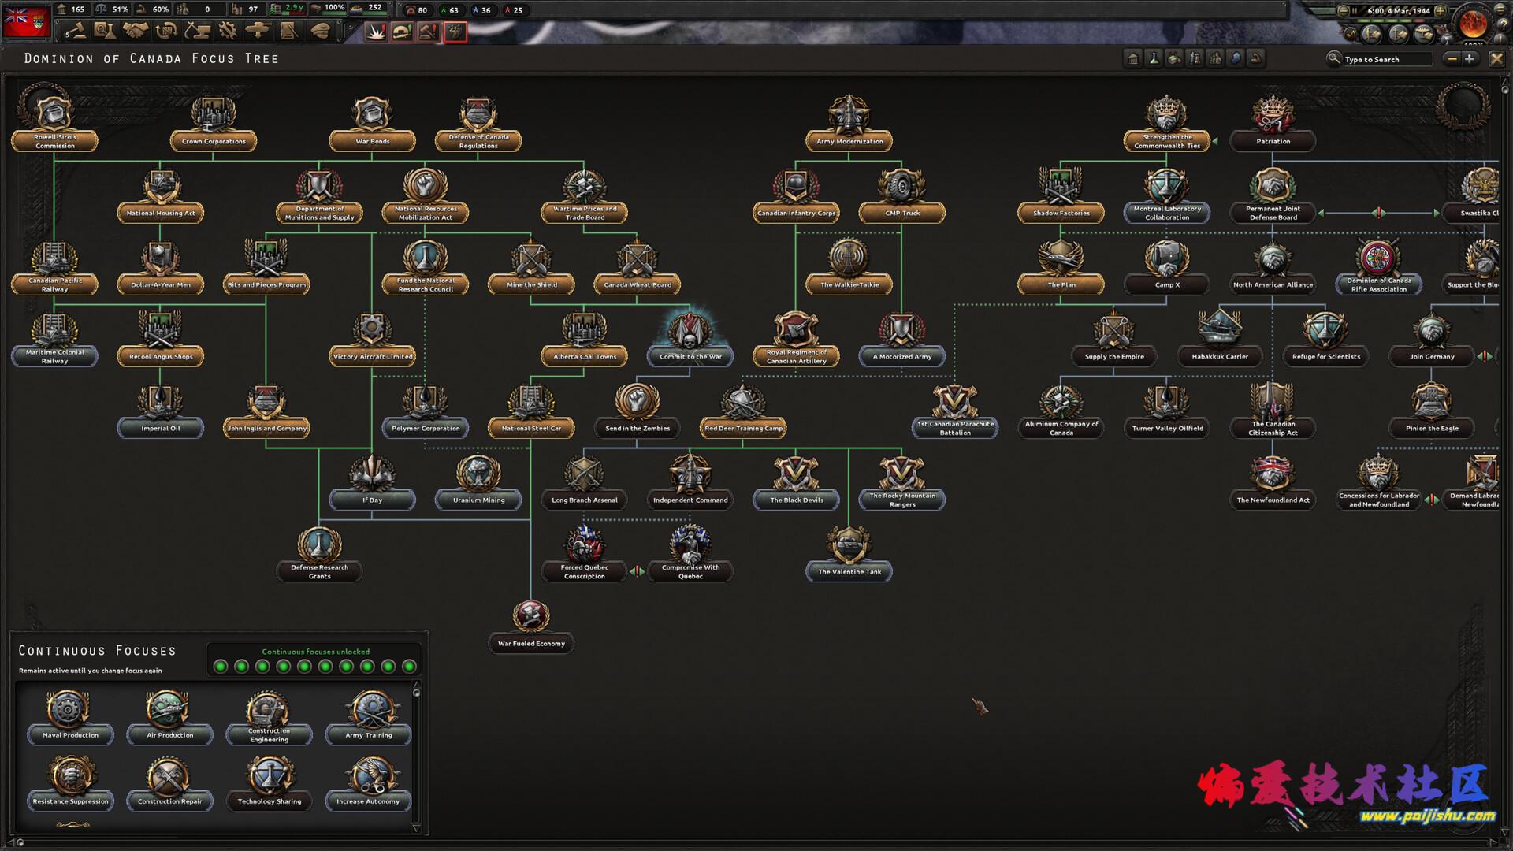1513x851 pixels.
Task: Choose the Naval Production continuous focus
Action: (x=70, y=718)
